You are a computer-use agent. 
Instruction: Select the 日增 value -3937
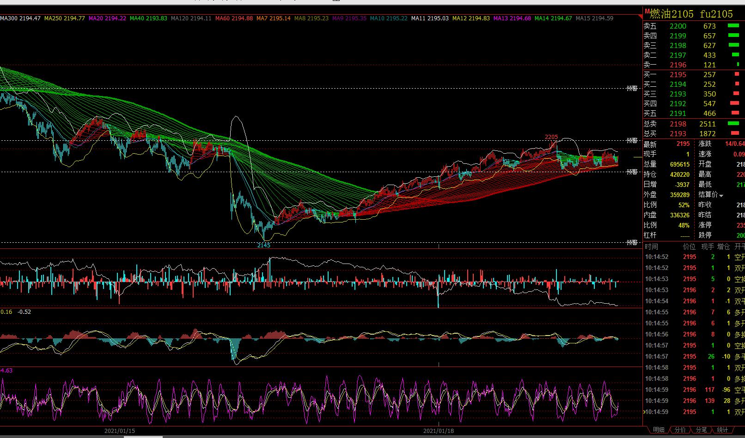tap(681, 185)
